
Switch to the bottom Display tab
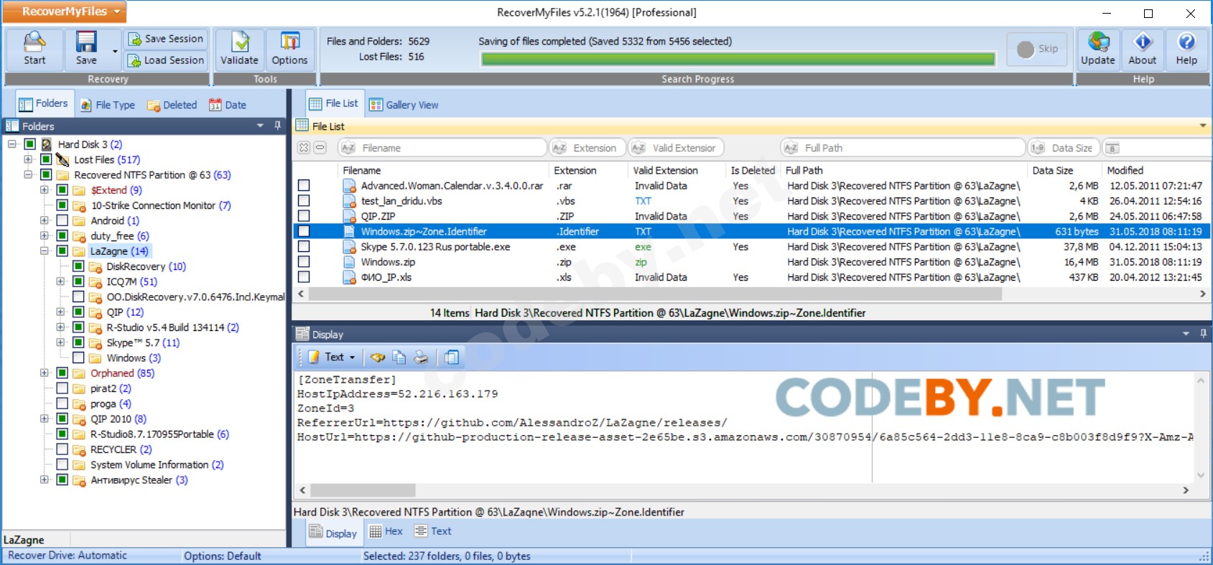(333, 532)
